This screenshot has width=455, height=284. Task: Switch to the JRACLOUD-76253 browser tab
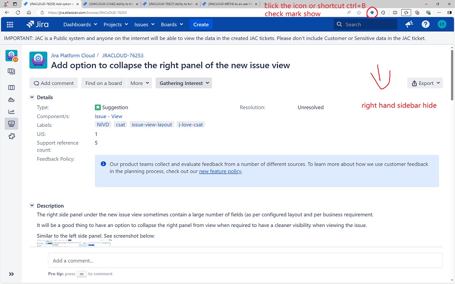click(x=51, y=4)
